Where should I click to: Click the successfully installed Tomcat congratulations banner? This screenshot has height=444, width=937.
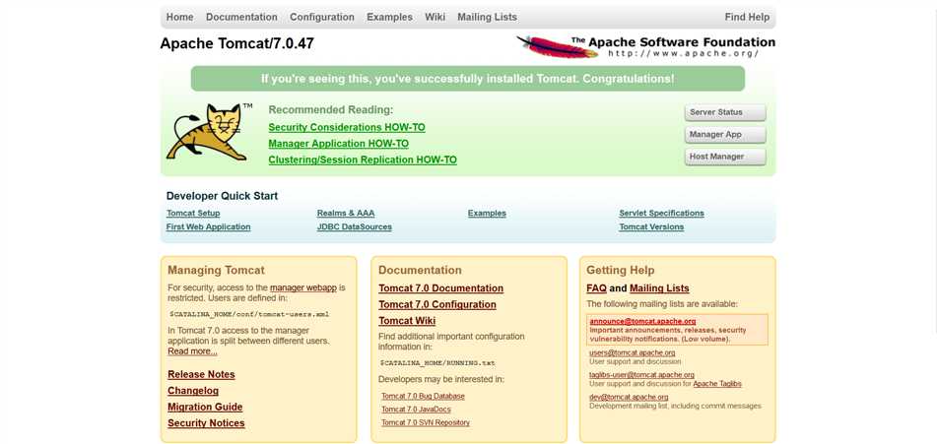pos(468,79)
